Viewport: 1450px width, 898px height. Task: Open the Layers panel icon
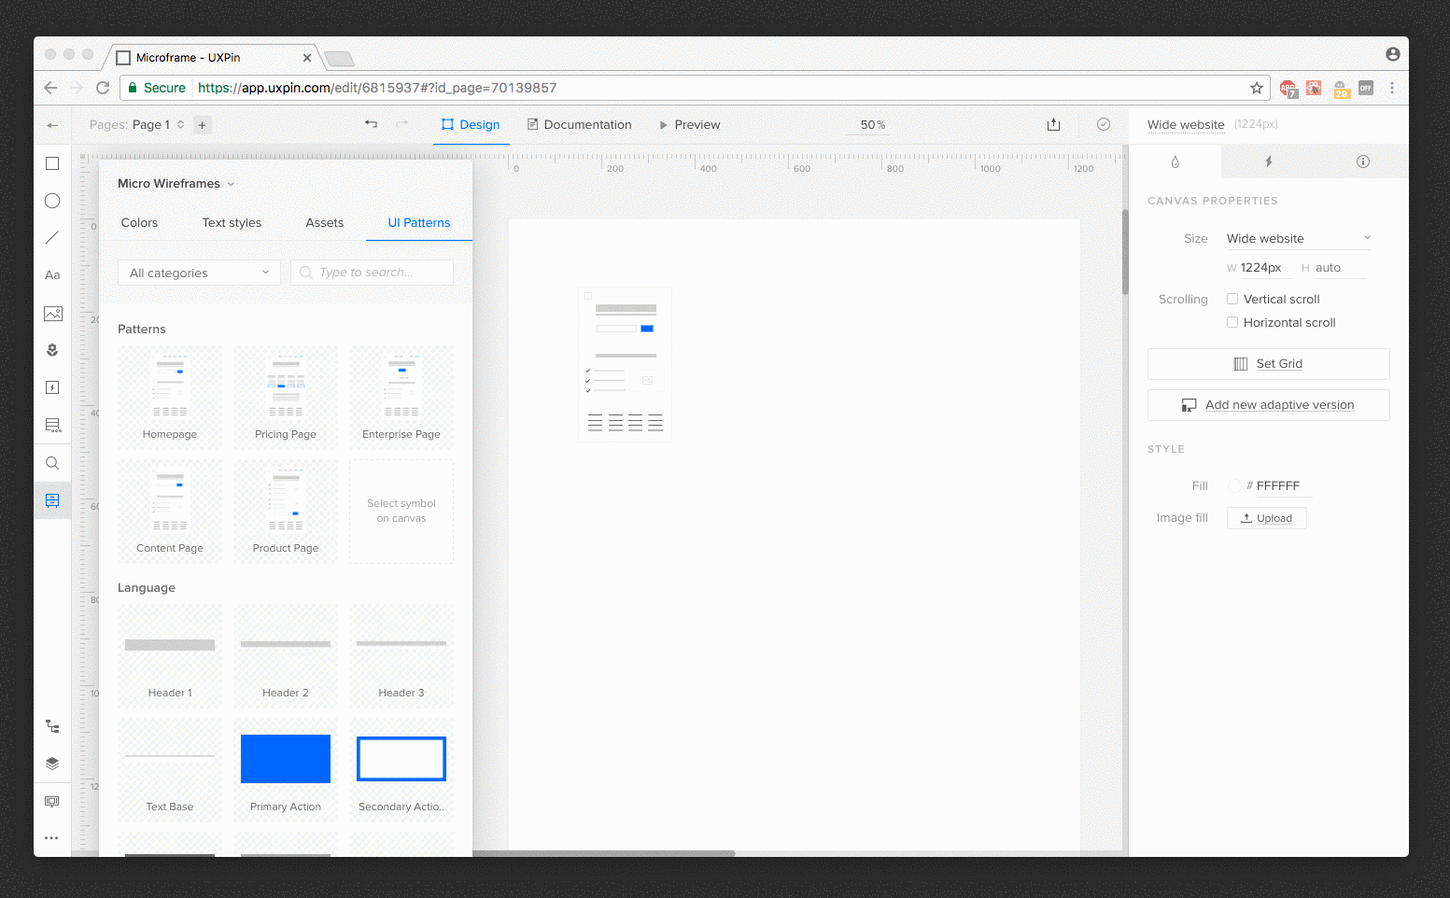click(x=52, y=764)
